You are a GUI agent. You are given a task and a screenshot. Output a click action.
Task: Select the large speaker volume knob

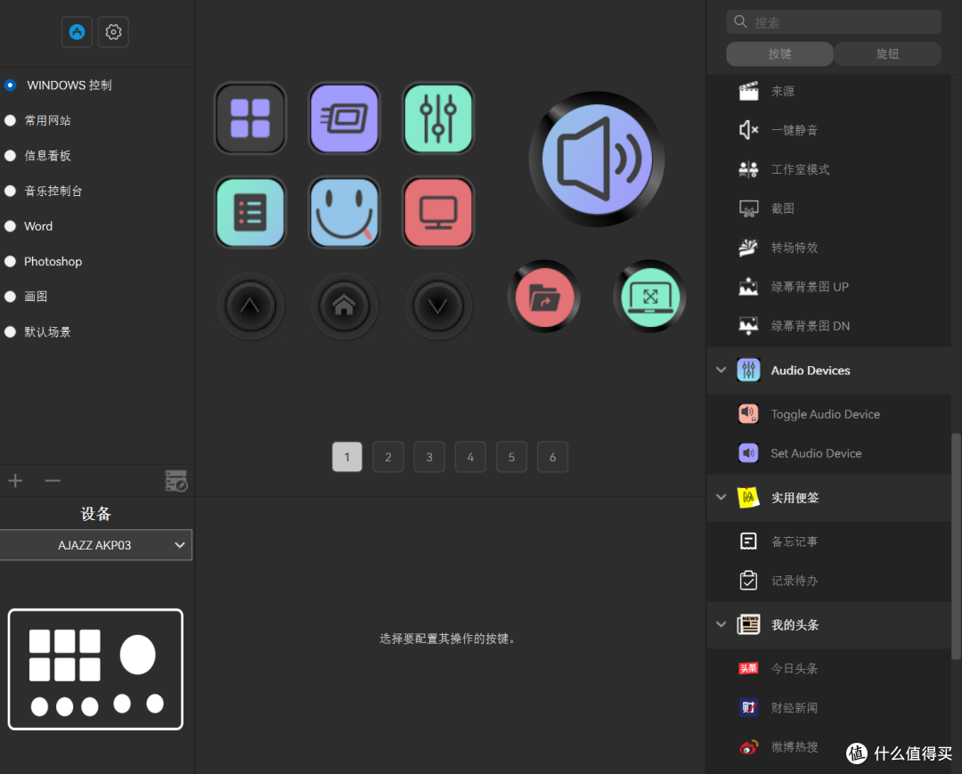596,159
